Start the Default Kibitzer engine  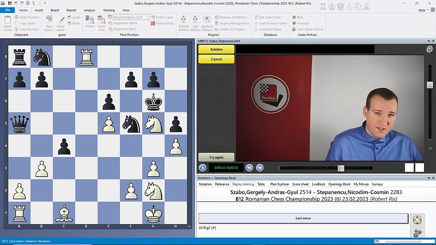[184, 23]
